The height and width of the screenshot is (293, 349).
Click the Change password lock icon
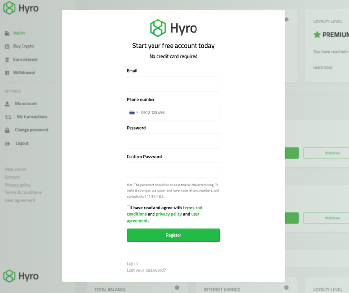tap(7, 130)
